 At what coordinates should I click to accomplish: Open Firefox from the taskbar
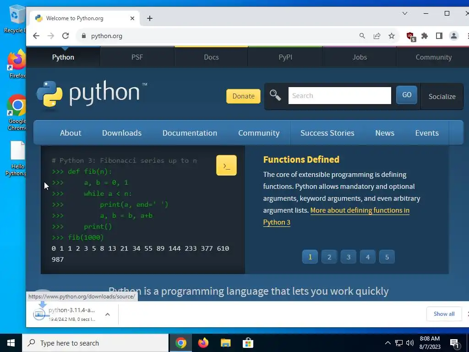pyautogui.click(x=203, y=343)
